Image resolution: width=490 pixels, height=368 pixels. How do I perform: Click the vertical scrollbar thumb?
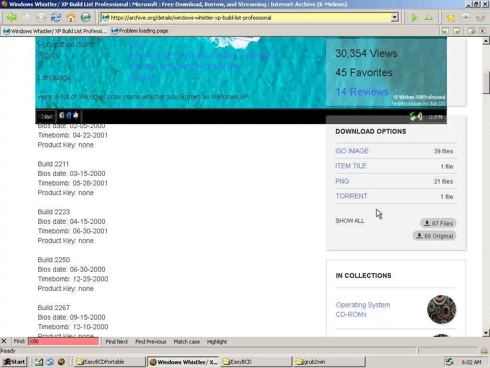click(x=486, y=82)
